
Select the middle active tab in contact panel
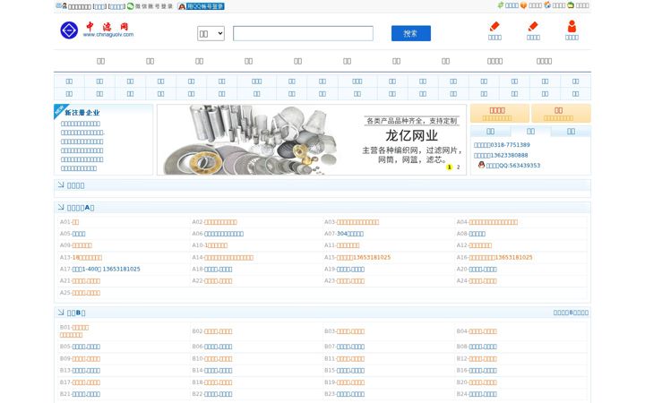point(530,131)
